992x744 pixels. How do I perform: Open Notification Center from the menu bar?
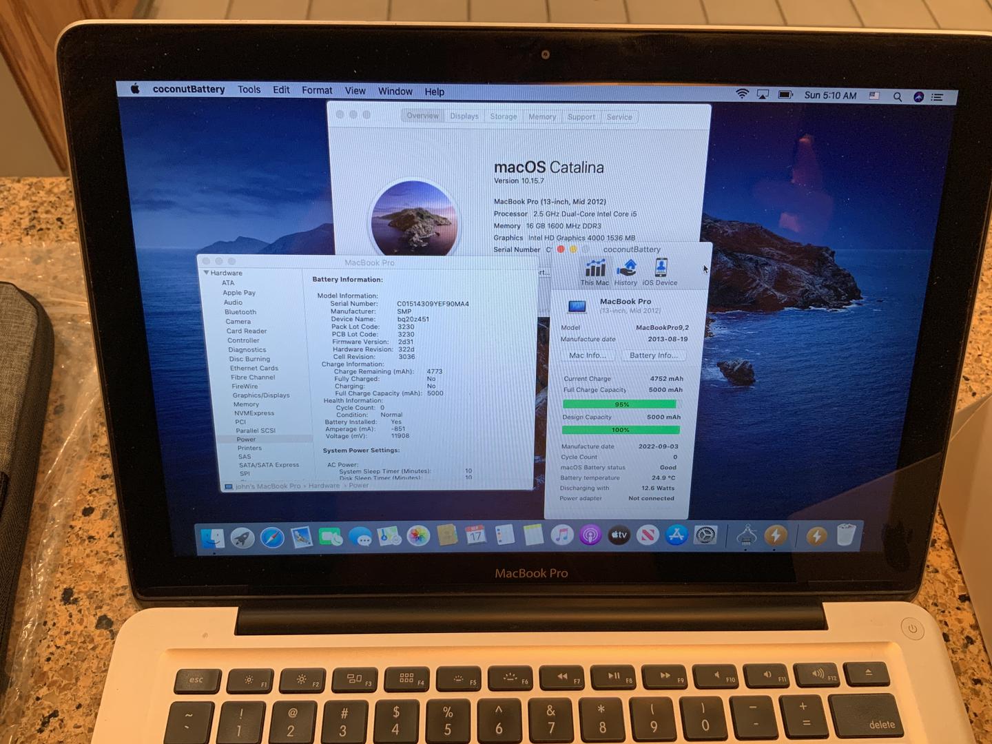[937, 97]
